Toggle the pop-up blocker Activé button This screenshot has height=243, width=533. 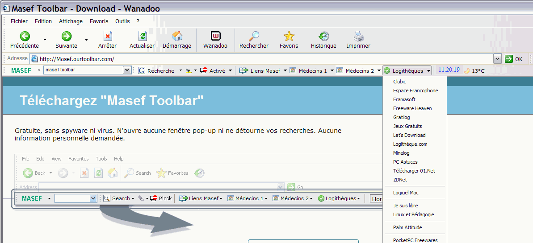pos(213,70)
